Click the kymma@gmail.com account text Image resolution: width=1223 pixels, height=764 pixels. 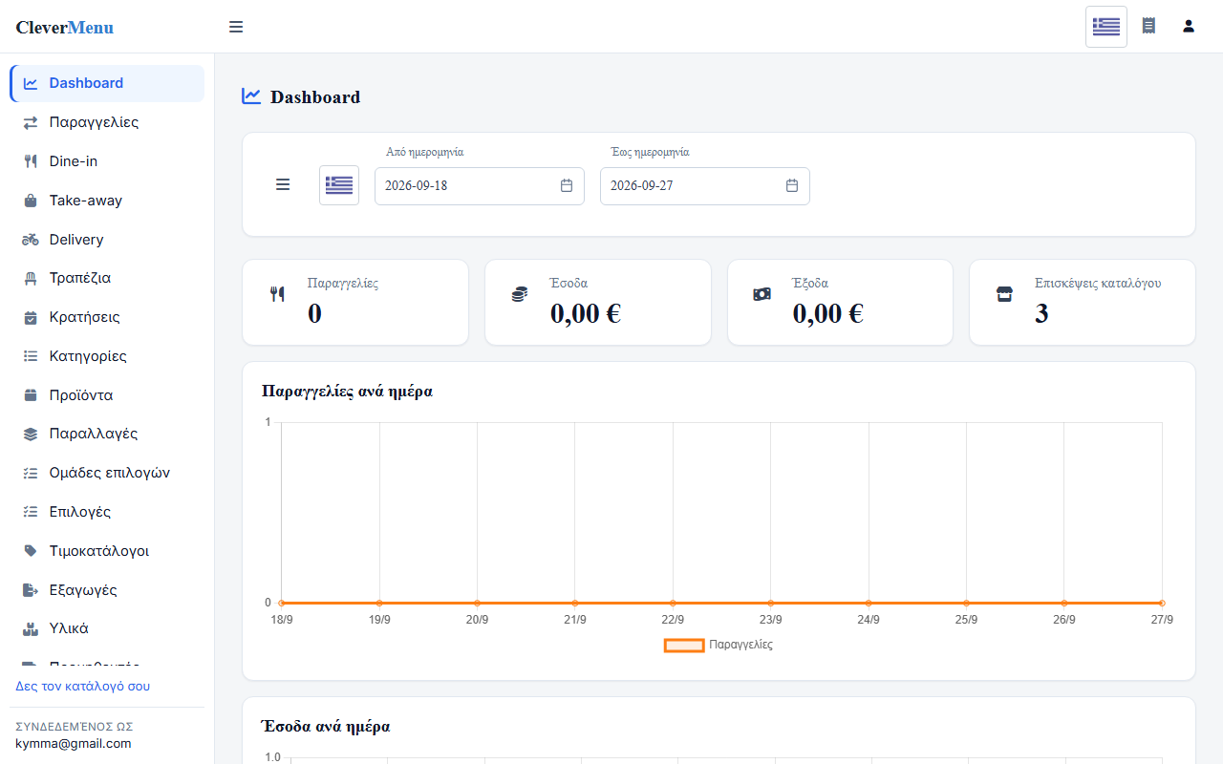pyautogui.click(x=74, y=743)
